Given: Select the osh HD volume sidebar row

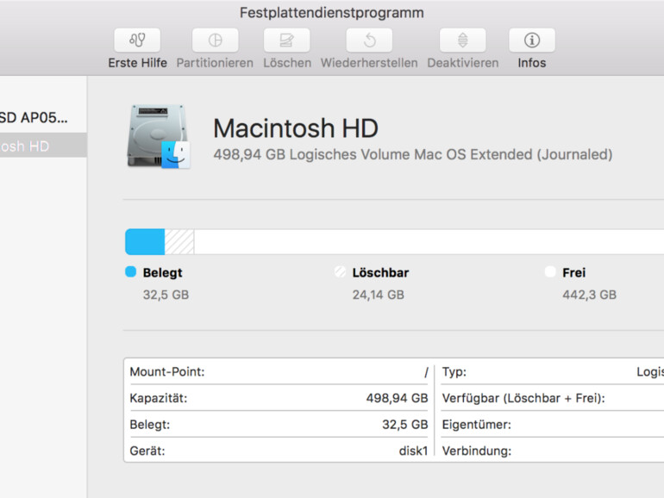Looking at the screenshot, I should tap(43, 146).
